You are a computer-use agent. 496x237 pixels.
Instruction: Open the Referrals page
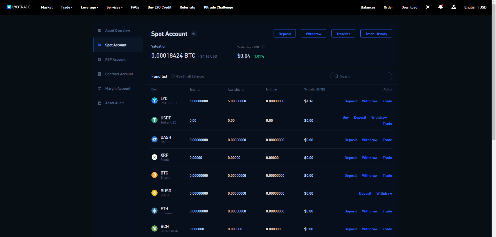[187, 7]
